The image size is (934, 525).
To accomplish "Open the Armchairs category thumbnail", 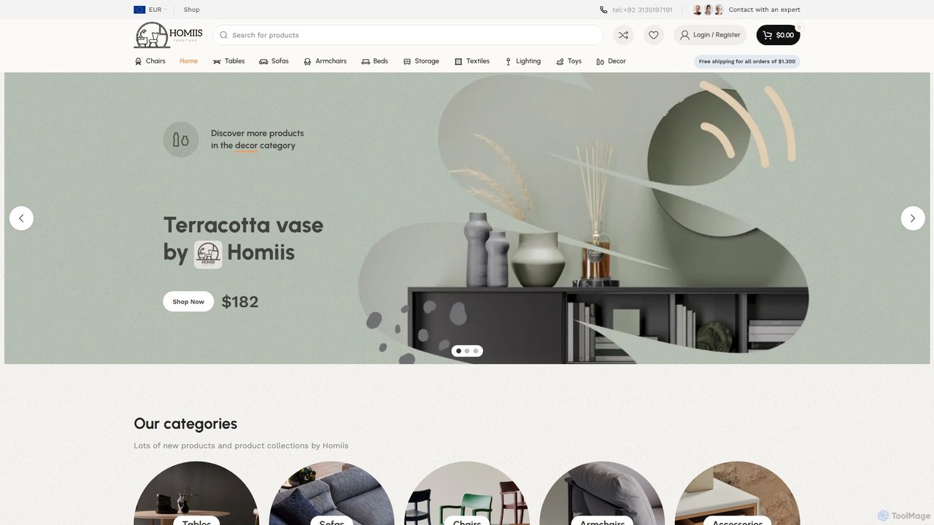I will [x=602, y=493].
